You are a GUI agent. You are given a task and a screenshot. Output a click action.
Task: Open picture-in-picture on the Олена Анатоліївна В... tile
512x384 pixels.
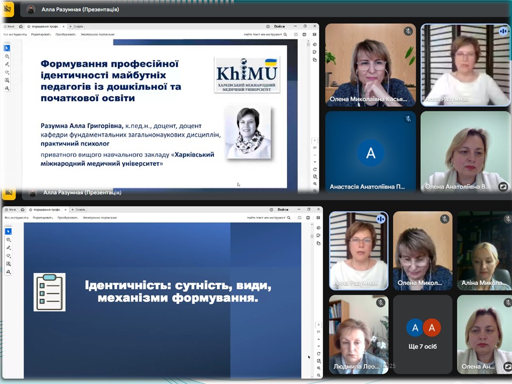tap(502, 187)
